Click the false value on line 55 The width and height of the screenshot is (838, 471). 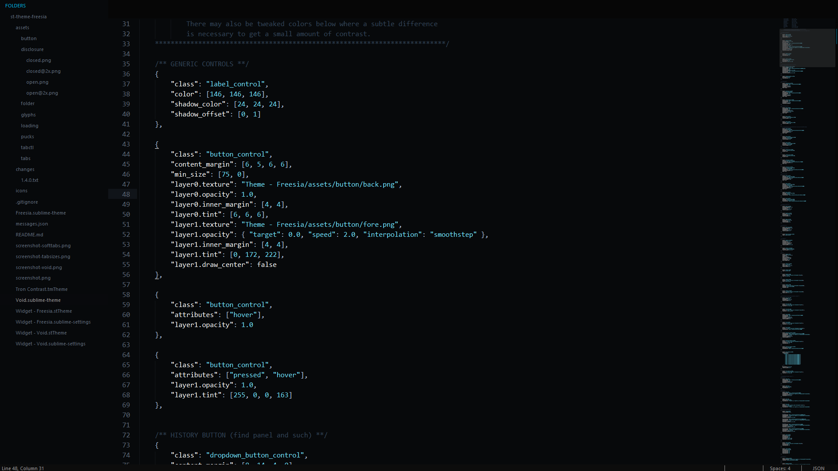[x=267, y=264]
